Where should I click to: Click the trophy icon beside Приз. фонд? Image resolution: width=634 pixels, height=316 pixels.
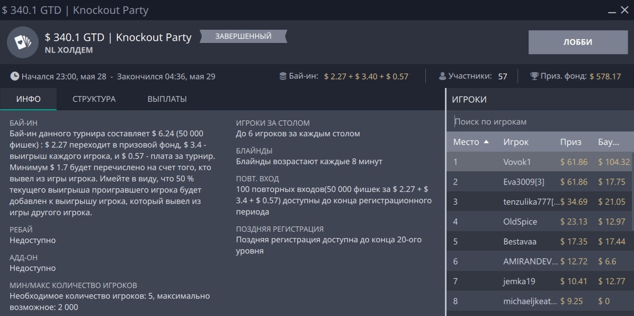pyautogui.click(x=534, y=76)
